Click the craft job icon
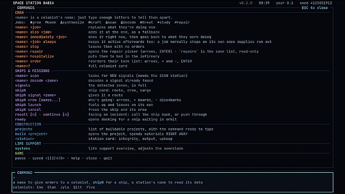 click(x=90, y=22)
